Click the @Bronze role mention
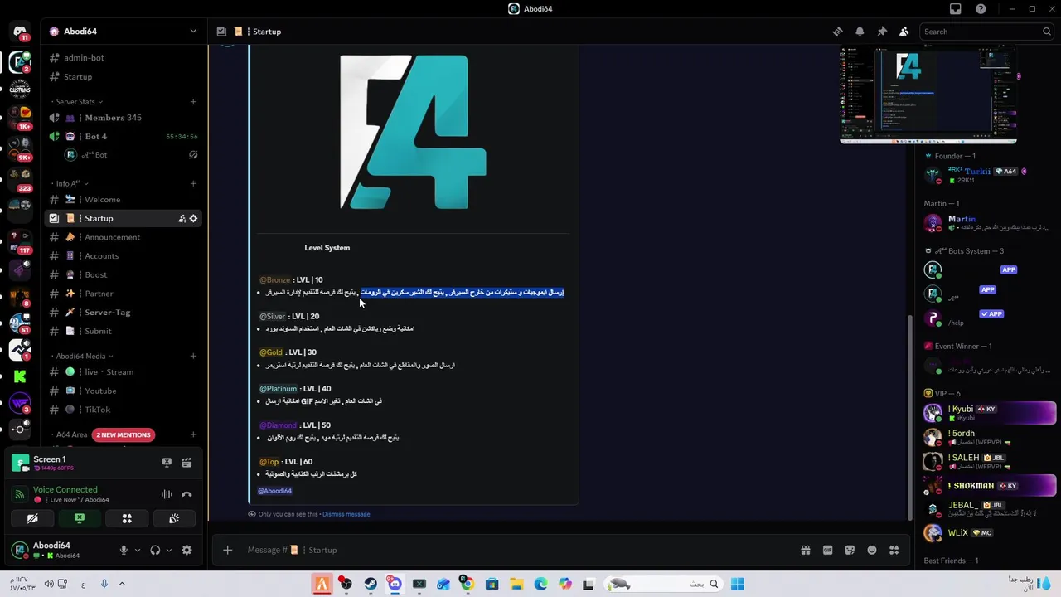The height and width of the screenshot is (597, 1061). point(274,280)
